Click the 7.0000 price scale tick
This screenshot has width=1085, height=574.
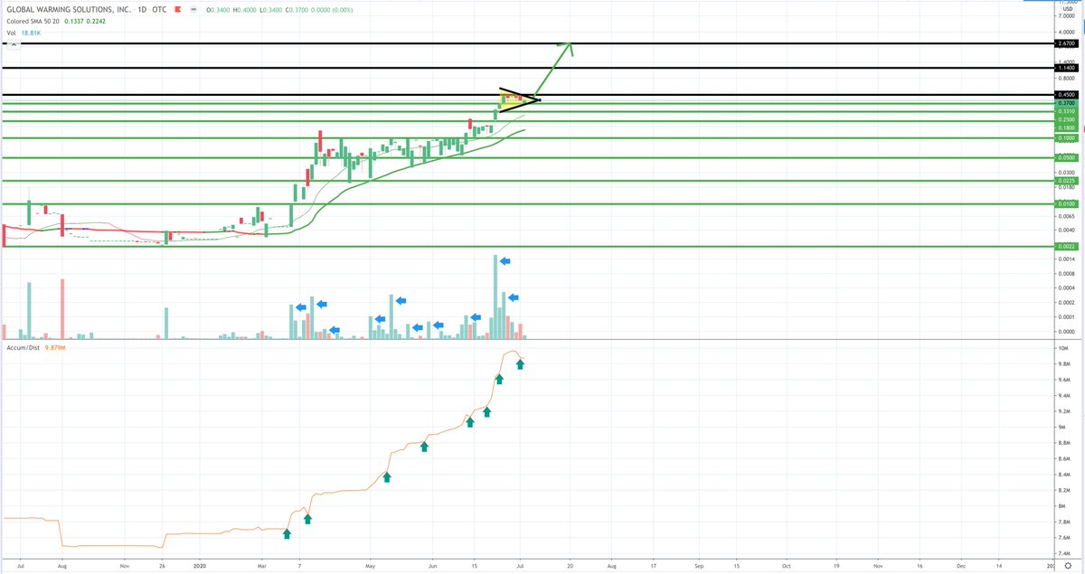1068,17
